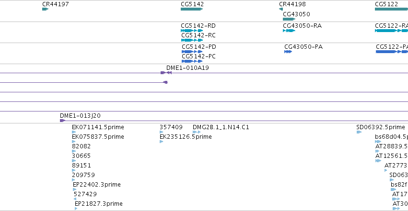
Task: Click the DMG2B.1_1.N14.C1 feature label
Action: point(221,127)
